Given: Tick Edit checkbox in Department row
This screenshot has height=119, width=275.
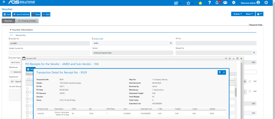Looking at the screenshot, I should coord(250,81).
